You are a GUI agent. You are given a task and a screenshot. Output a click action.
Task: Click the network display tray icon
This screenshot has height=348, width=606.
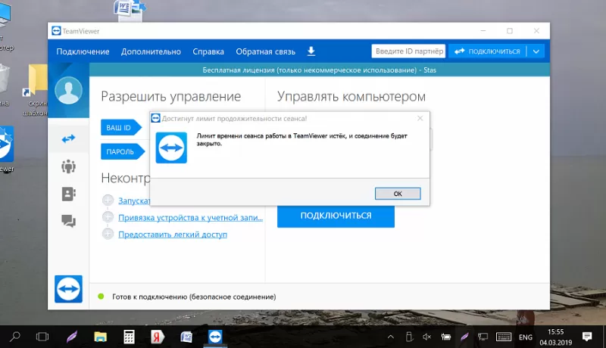[x=483, y=337]
